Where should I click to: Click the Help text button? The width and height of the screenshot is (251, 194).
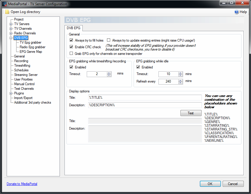pos(243,12)
